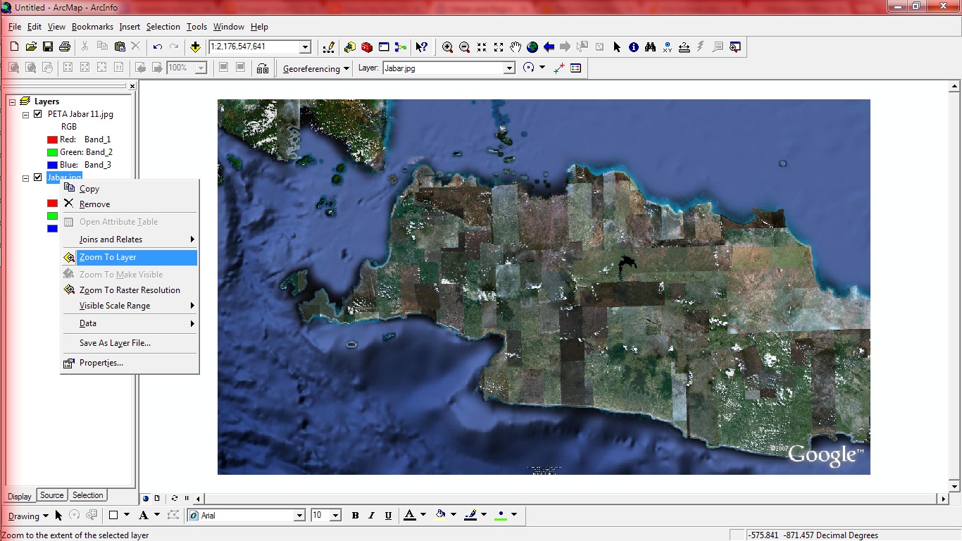Use the Find binoculars tool

point(651,47)
